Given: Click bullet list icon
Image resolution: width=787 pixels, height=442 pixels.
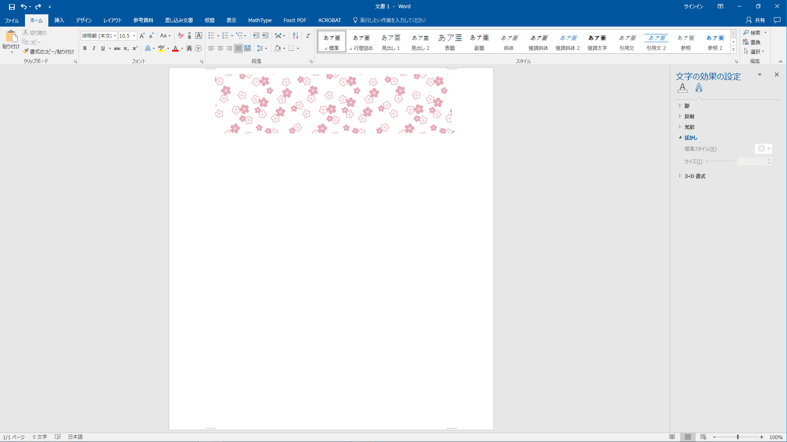Looking at the screenshot, I should (x=211, y=36).
